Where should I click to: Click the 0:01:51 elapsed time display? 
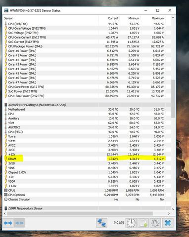tap(119, 223)
